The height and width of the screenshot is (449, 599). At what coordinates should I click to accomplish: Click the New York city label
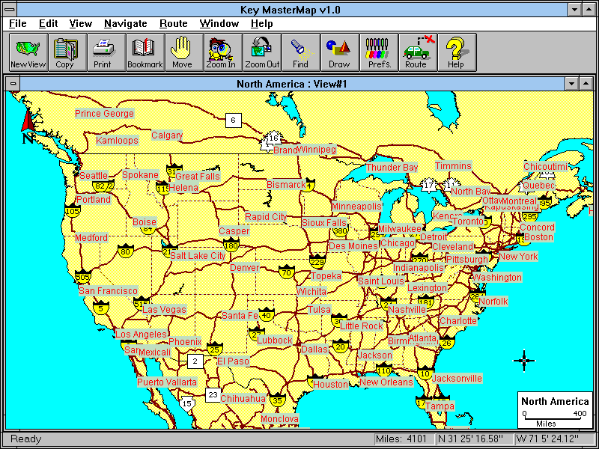click(x=518, y=256)
